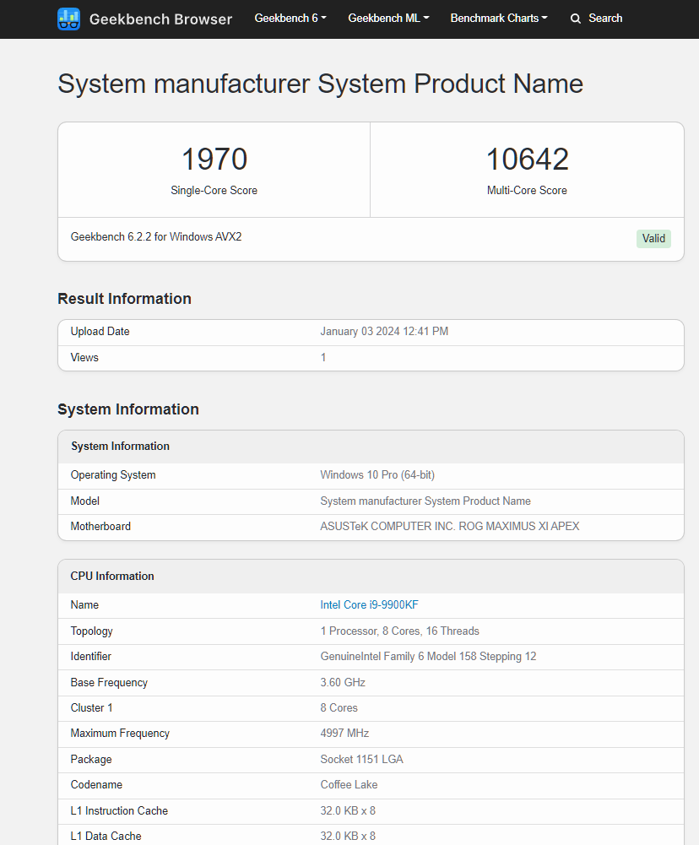The image size is (699, 845).
Task: Click the Identifier row label
Action: [x=90, y=657]
